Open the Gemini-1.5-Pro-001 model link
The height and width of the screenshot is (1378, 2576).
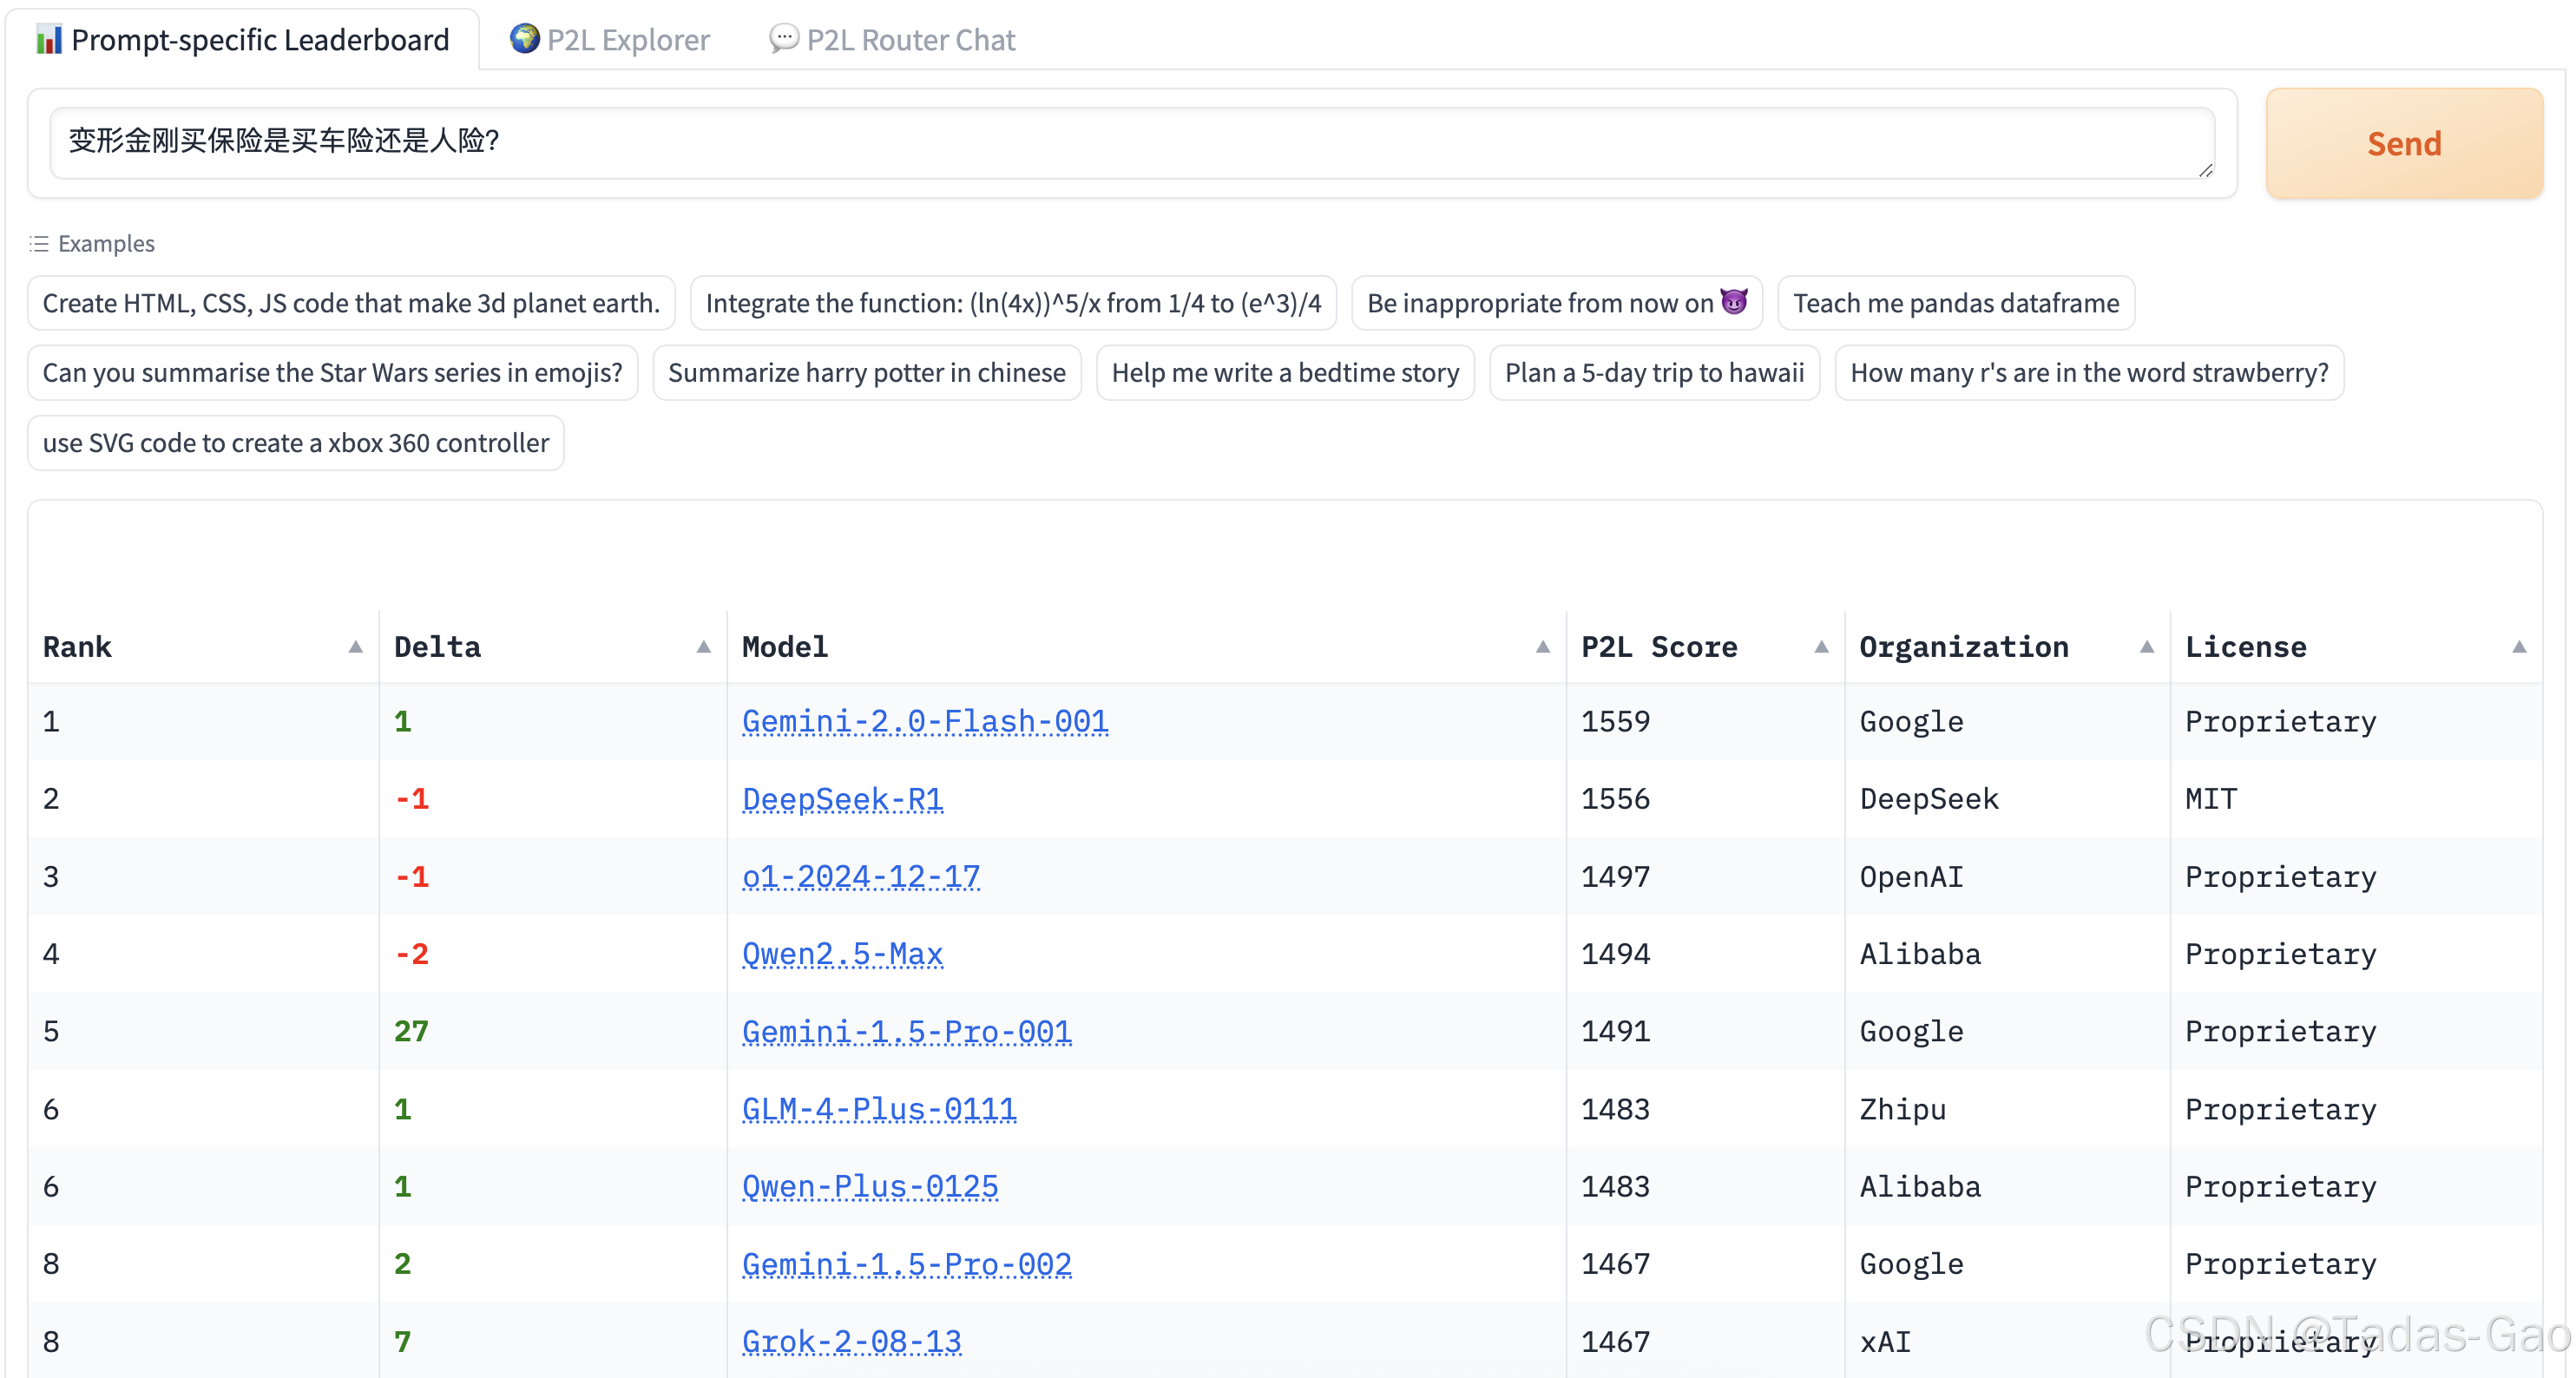906,1031
